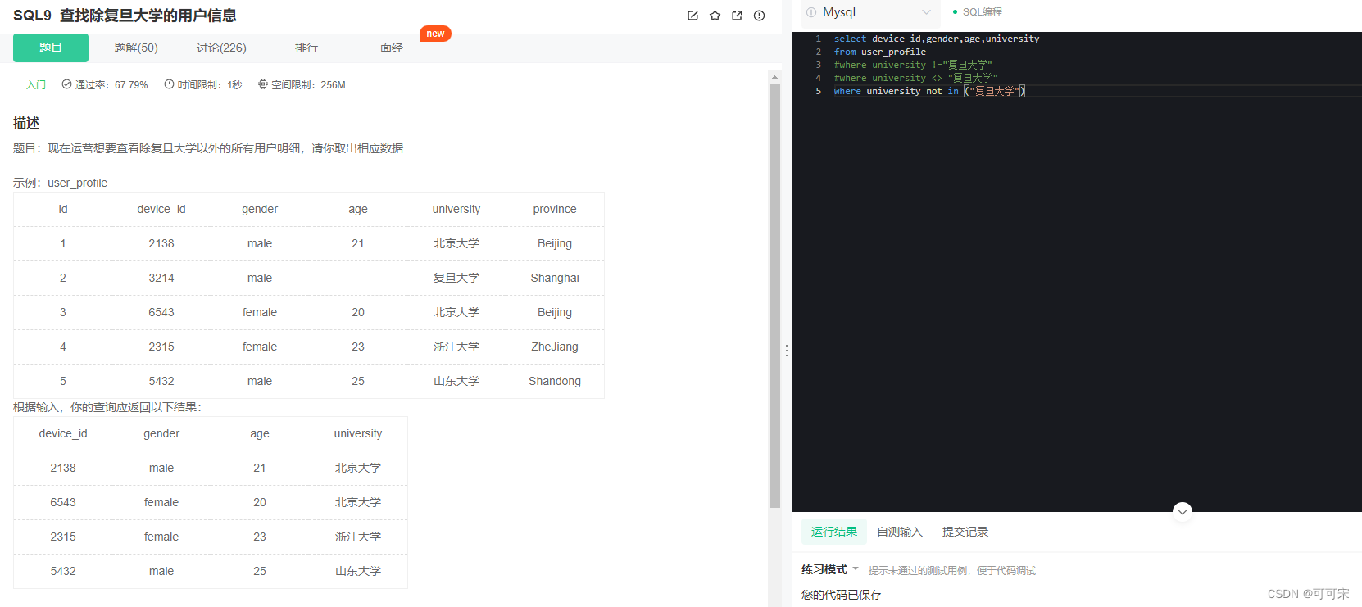This screenshot has height=607, width=1362.
Task: Click the share external-link icon
Action: coord(737,16)
